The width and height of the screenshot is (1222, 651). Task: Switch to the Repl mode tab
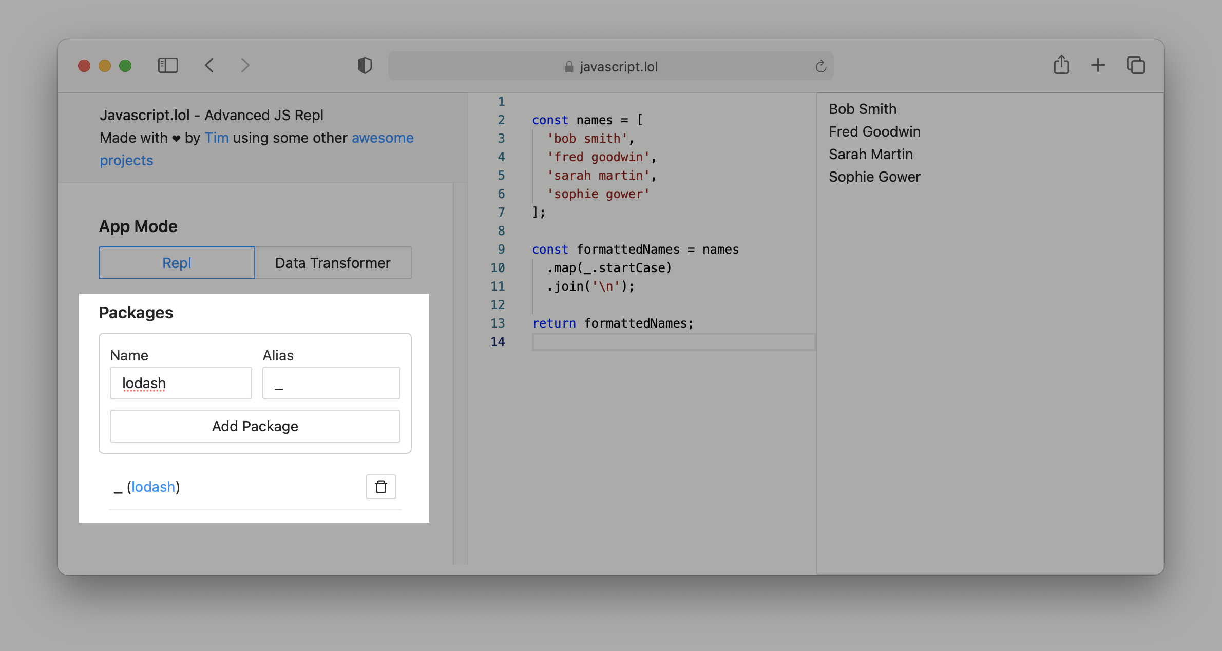[177, 263]
